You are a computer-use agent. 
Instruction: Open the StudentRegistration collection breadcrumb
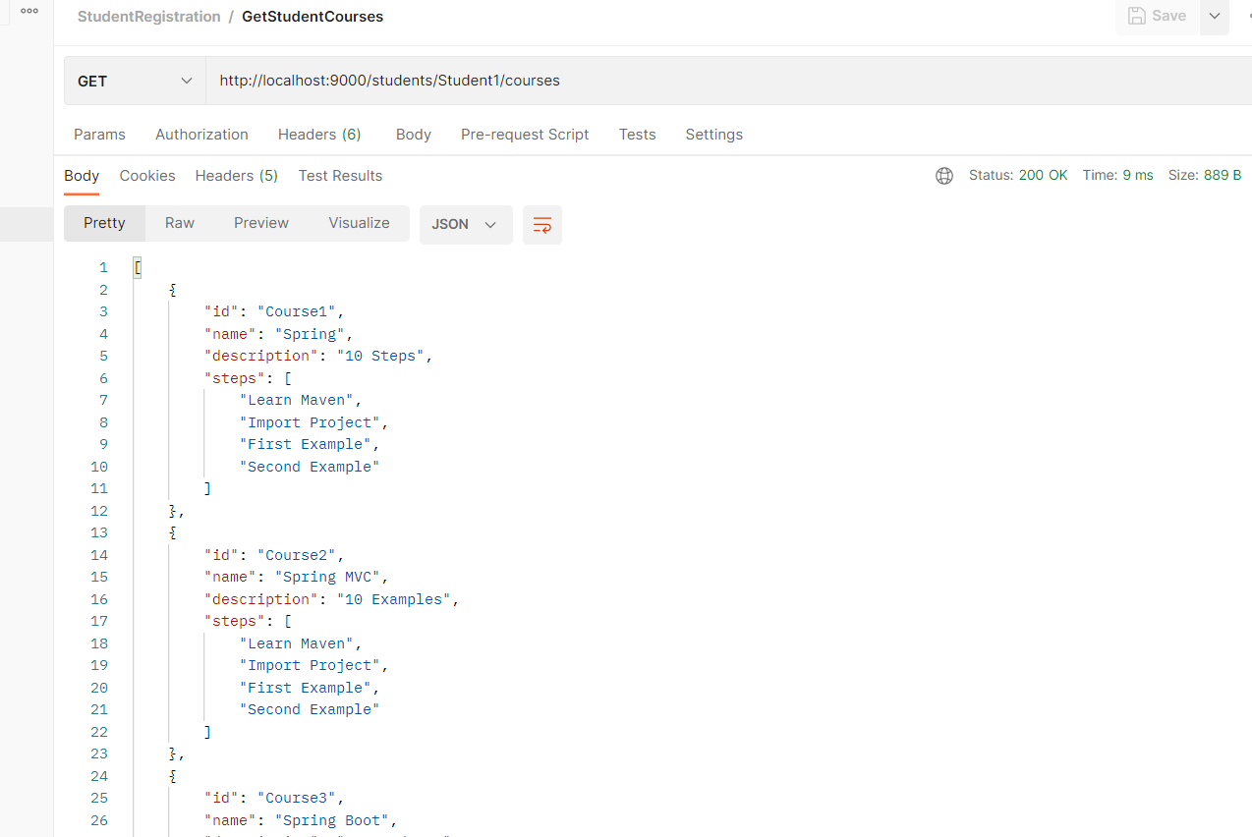click(x=148, y=17)
